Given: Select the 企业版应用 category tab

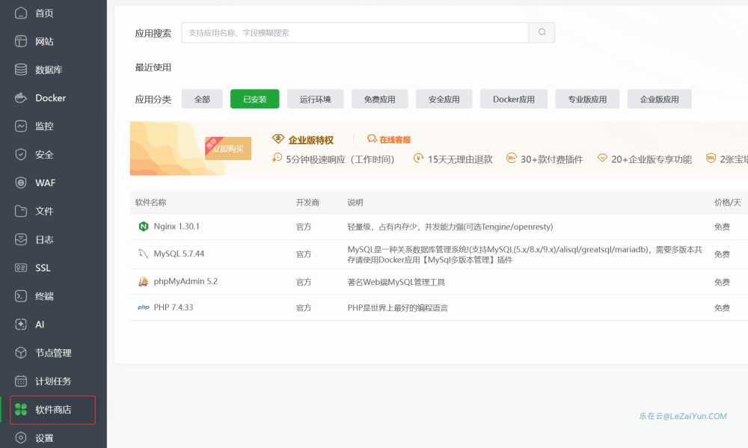Looking at the screenshot, I should (x=659, y=99).
